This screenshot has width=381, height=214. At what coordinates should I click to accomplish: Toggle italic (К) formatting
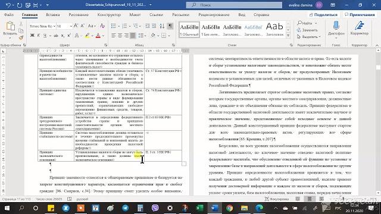[38, 36]
